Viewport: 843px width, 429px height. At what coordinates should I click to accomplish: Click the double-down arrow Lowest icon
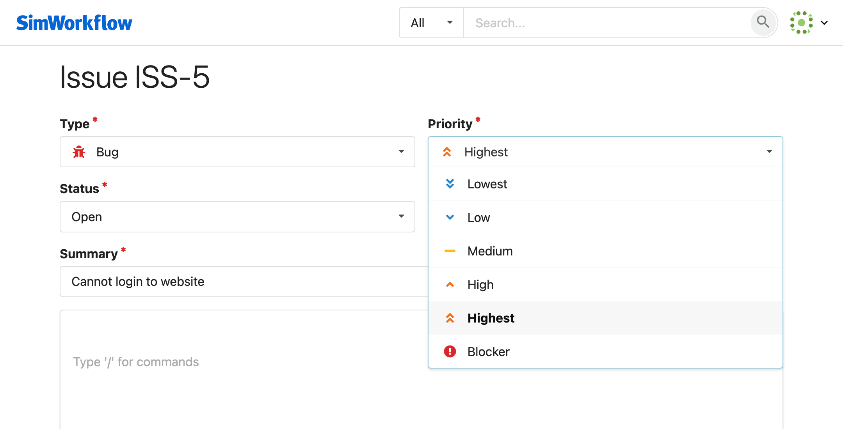coord(450,184)
